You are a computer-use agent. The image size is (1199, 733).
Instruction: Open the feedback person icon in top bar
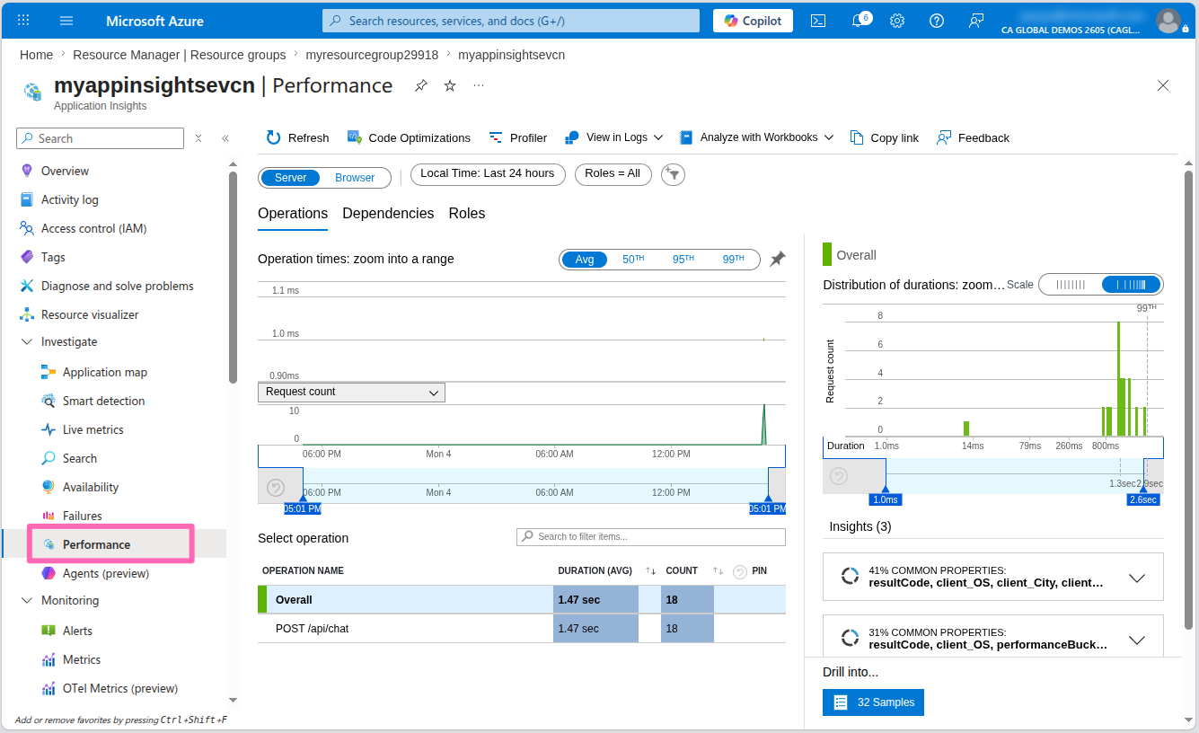976,21
